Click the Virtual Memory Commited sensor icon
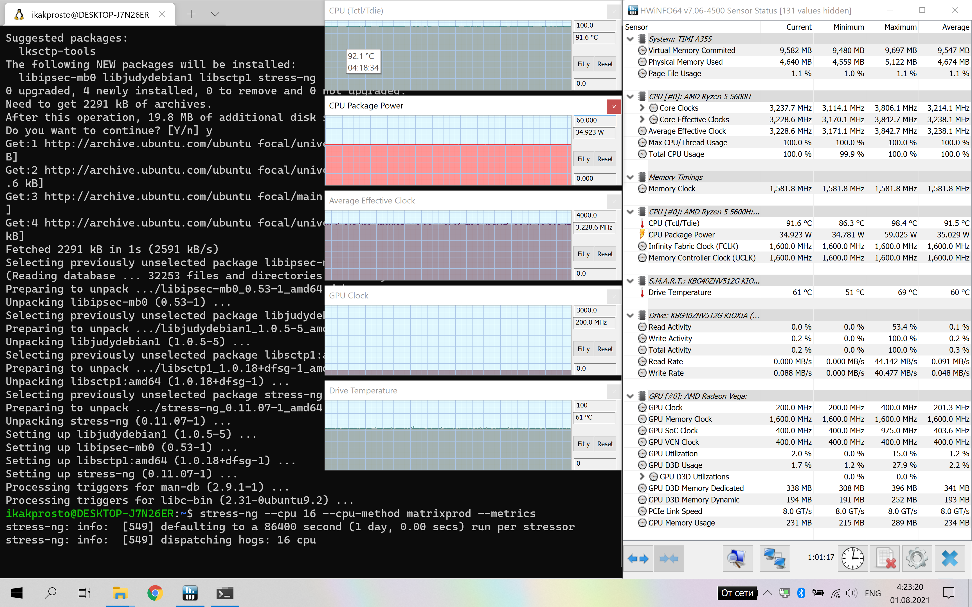The height and width of the screenshot is (607, 972). pos(642,51)
